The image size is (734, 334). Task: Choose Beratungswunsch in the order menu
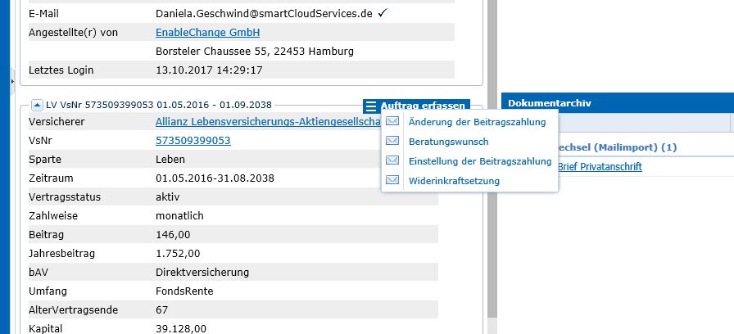coord(448,142)
